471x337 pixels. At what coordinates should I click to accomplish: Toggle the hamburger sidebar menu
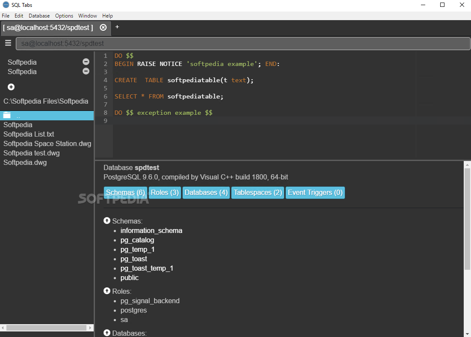[8, 43]
